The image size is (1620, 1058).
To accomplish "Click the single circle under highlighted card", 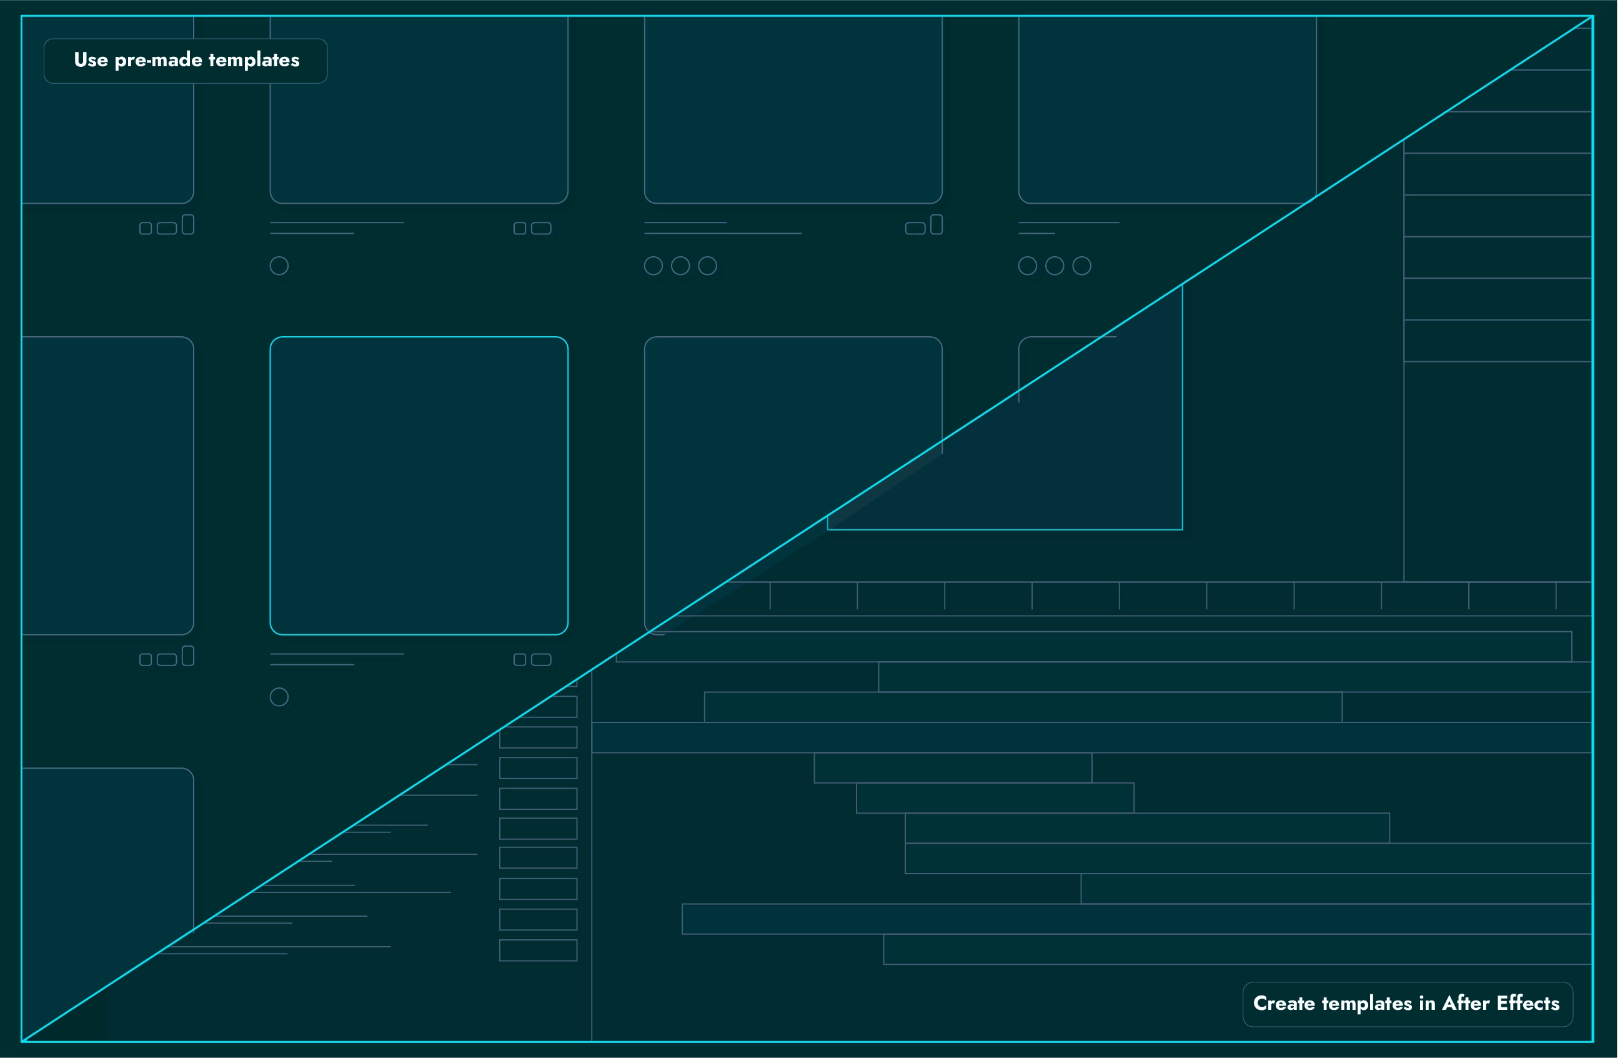I will click(279, 697).
